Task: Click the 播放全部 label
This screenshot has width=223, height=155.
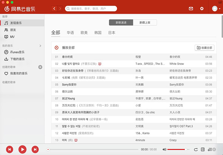Action: point(68,48)
